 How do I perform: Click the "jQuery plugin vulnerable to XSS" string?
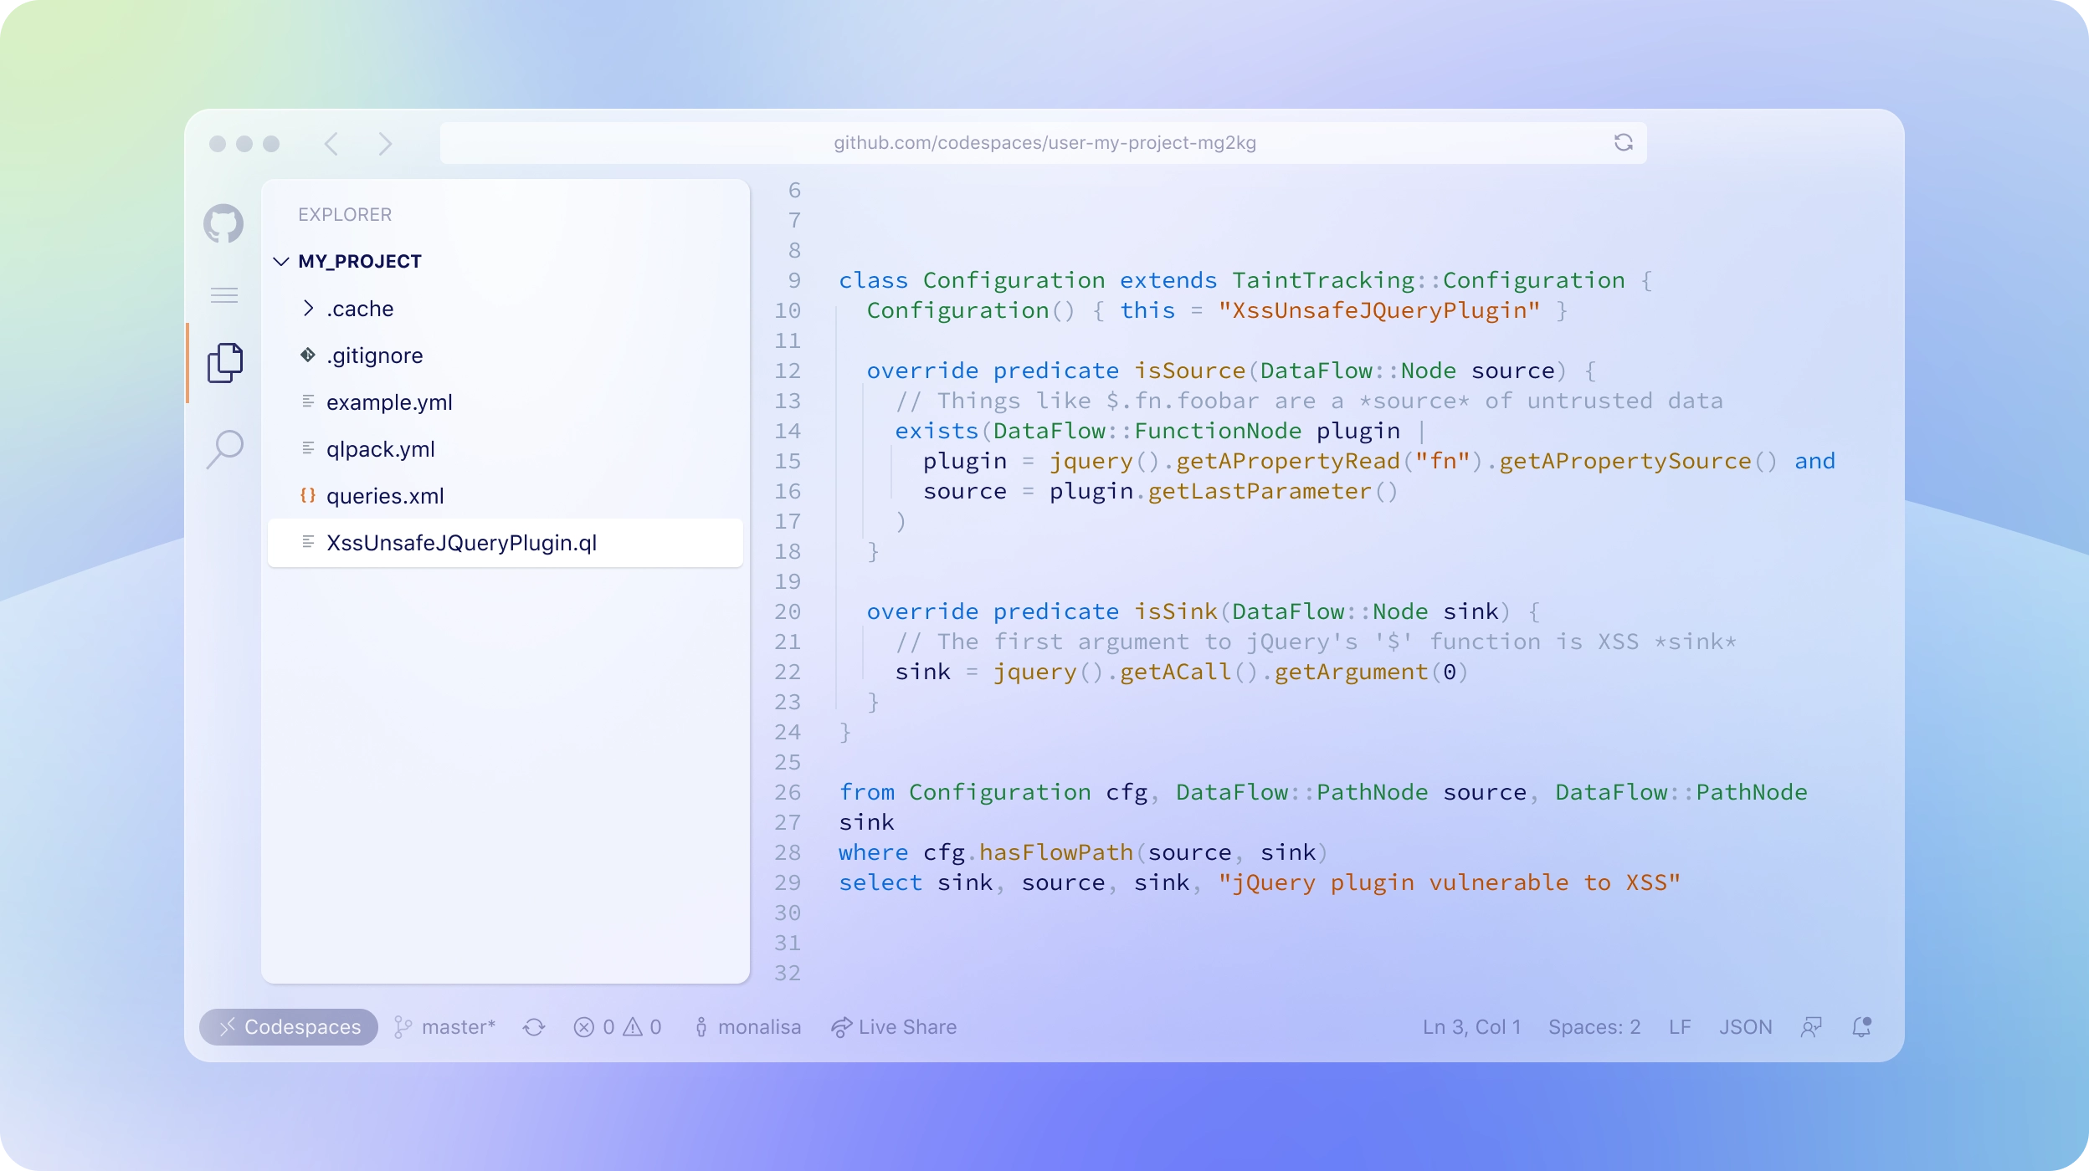(1450, 882)
